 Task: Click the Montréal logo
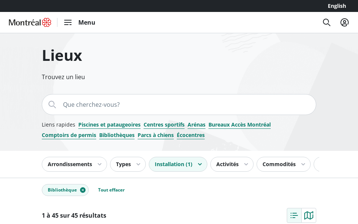30,22
